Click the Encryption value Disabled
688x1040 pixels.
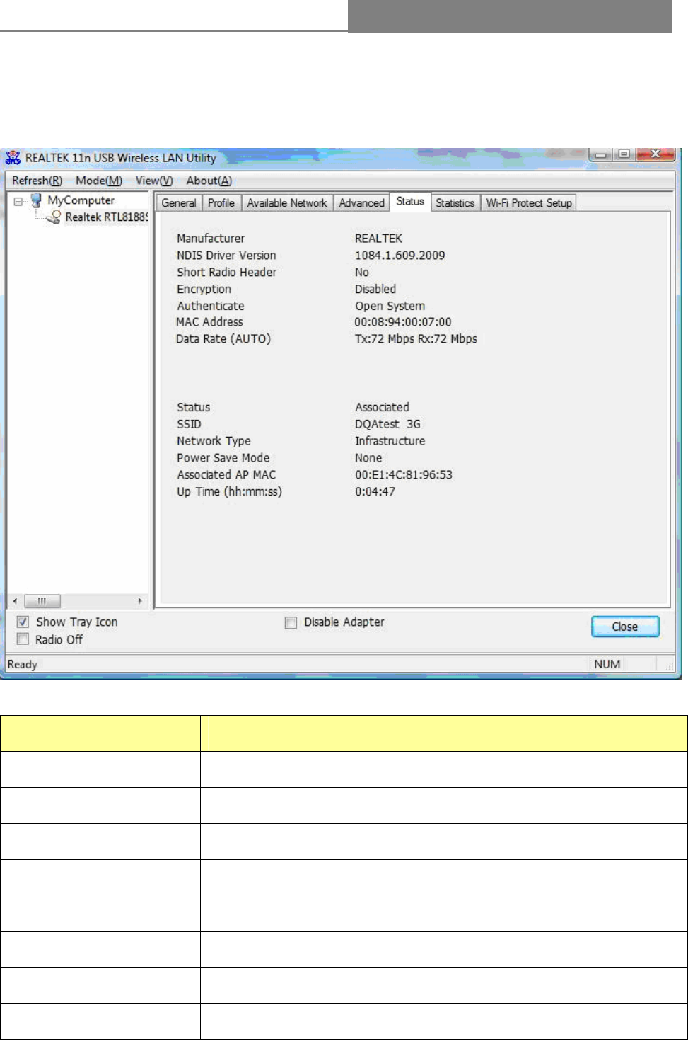coord(375,289)
